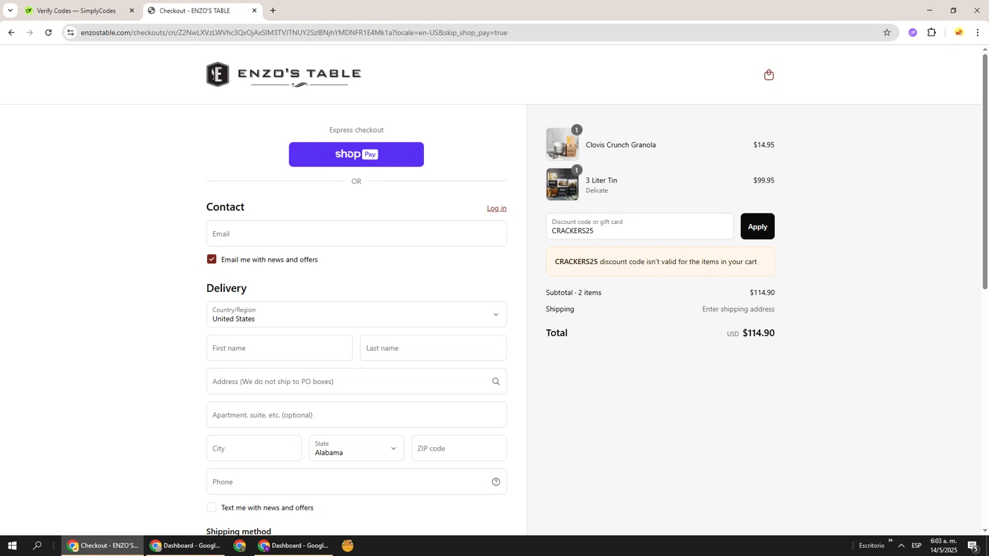This screenshot has height=556, width=989.
Task: Select the Checkout ENZO'S taskbar item
Action: click(x=103, y=545)
